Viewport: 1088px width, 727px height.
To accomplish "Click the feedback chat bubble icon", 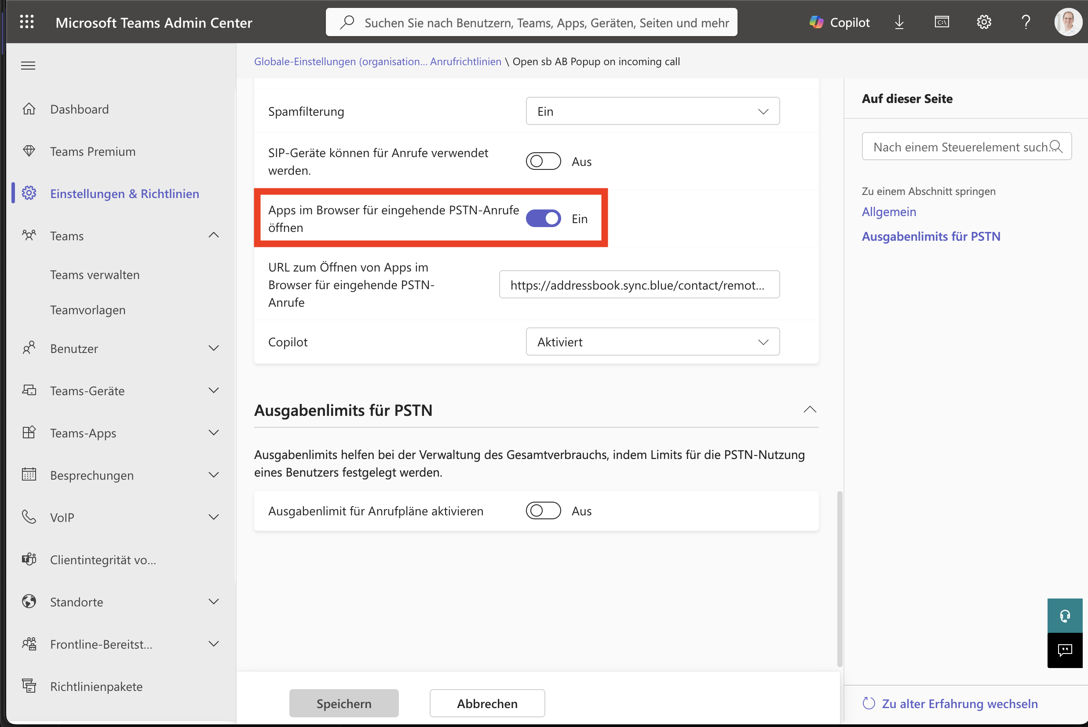I will (x=1064, y=650).
